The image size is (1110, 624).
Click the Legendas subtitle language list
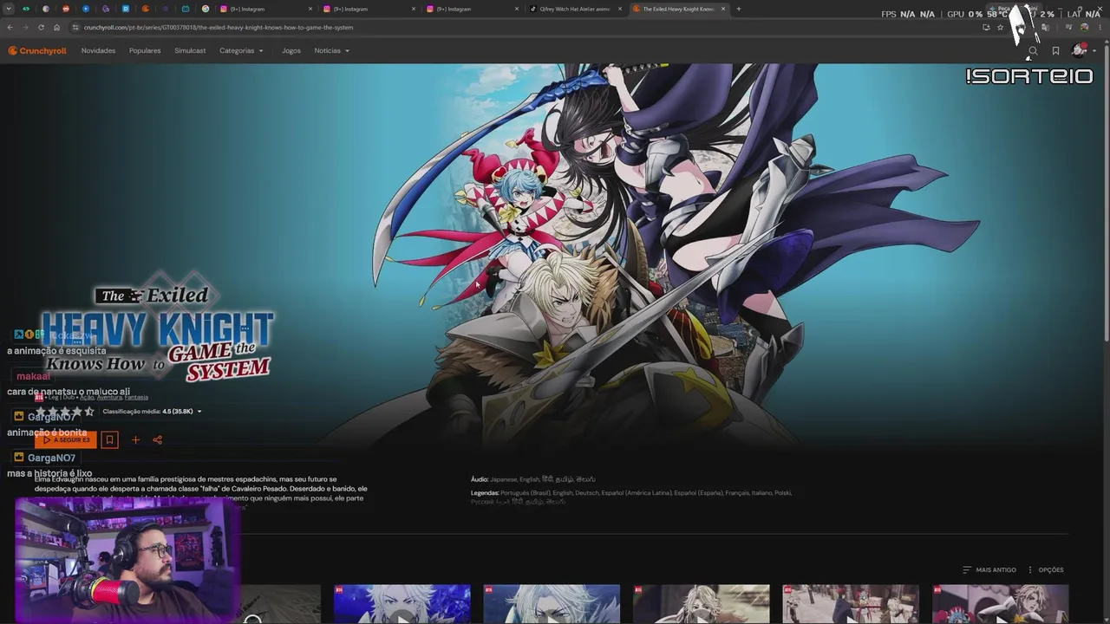click(631, 497)
